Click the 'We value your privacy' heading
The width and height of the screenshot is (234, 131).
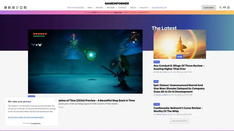click(x=20, y=102)
